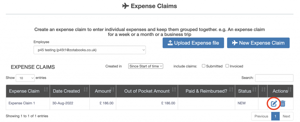Enable the Invoiced claims checkbox
Image resolution: width=300 pixels, height=122 pixels.
(x=227, y=66)
